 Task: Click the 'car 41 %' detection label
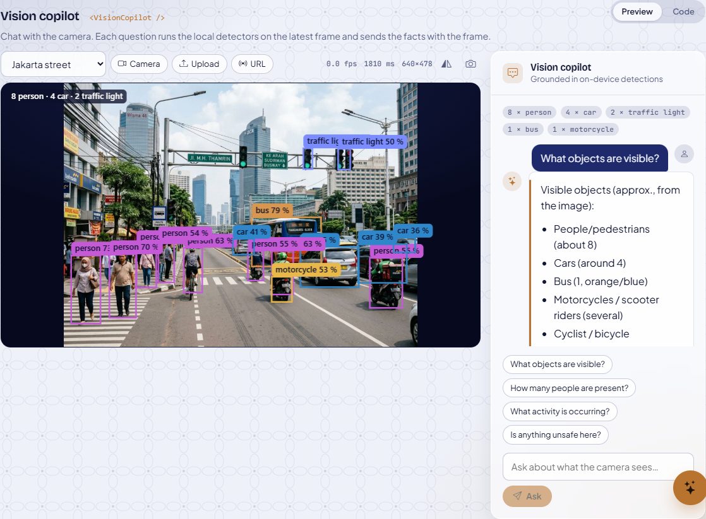252,231
